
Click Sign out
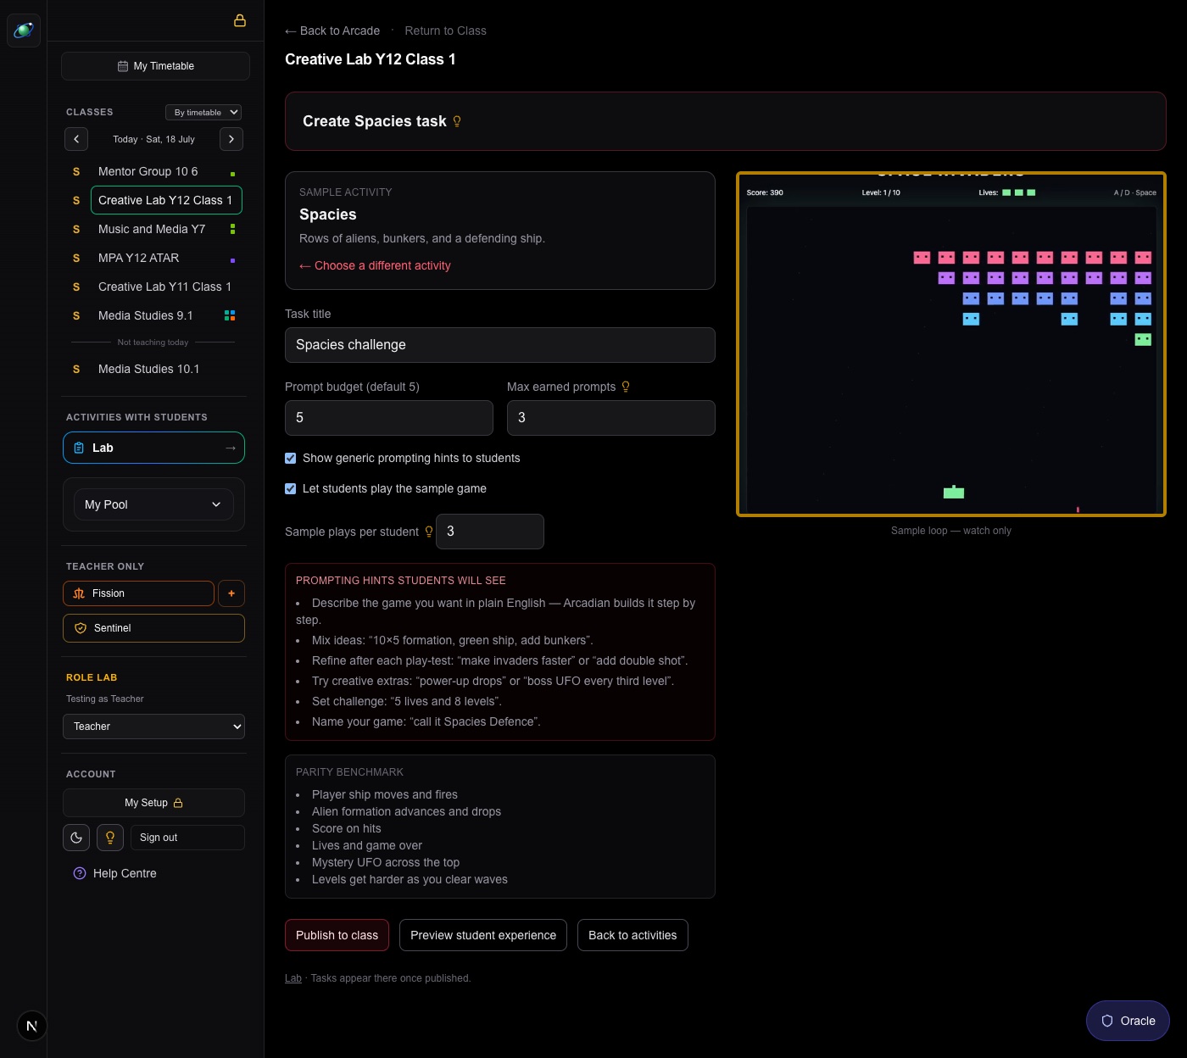click(187, 838)
